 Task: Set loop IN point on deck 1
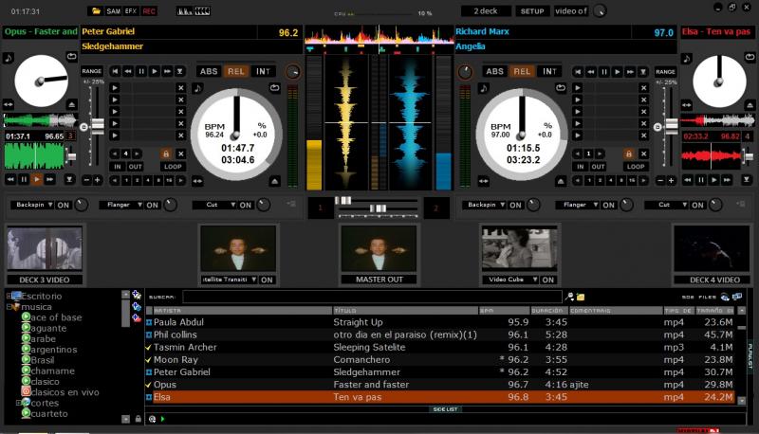click(x=118, y=167)
